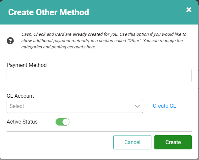
Task: Dismiss dialog with the white X icon
Action: click(189, 10)
